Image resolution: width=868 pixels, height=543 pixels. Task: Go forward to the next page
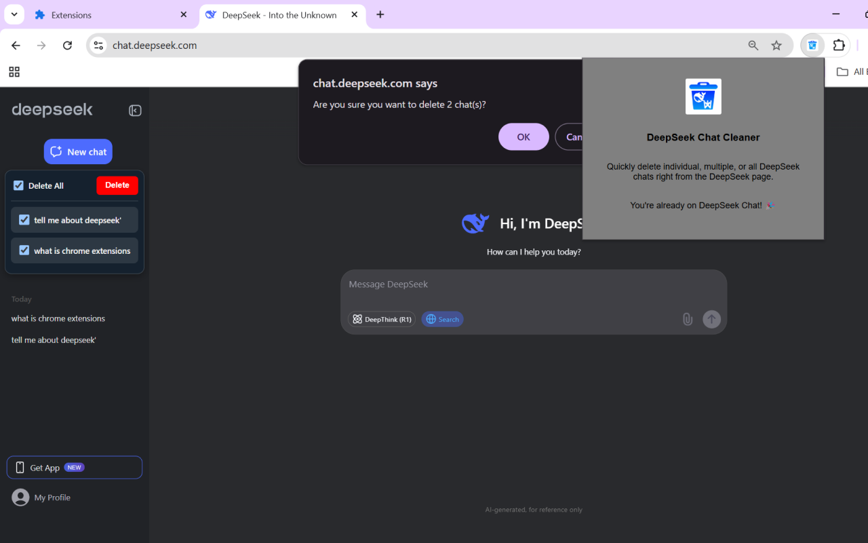tap(42, 45)
